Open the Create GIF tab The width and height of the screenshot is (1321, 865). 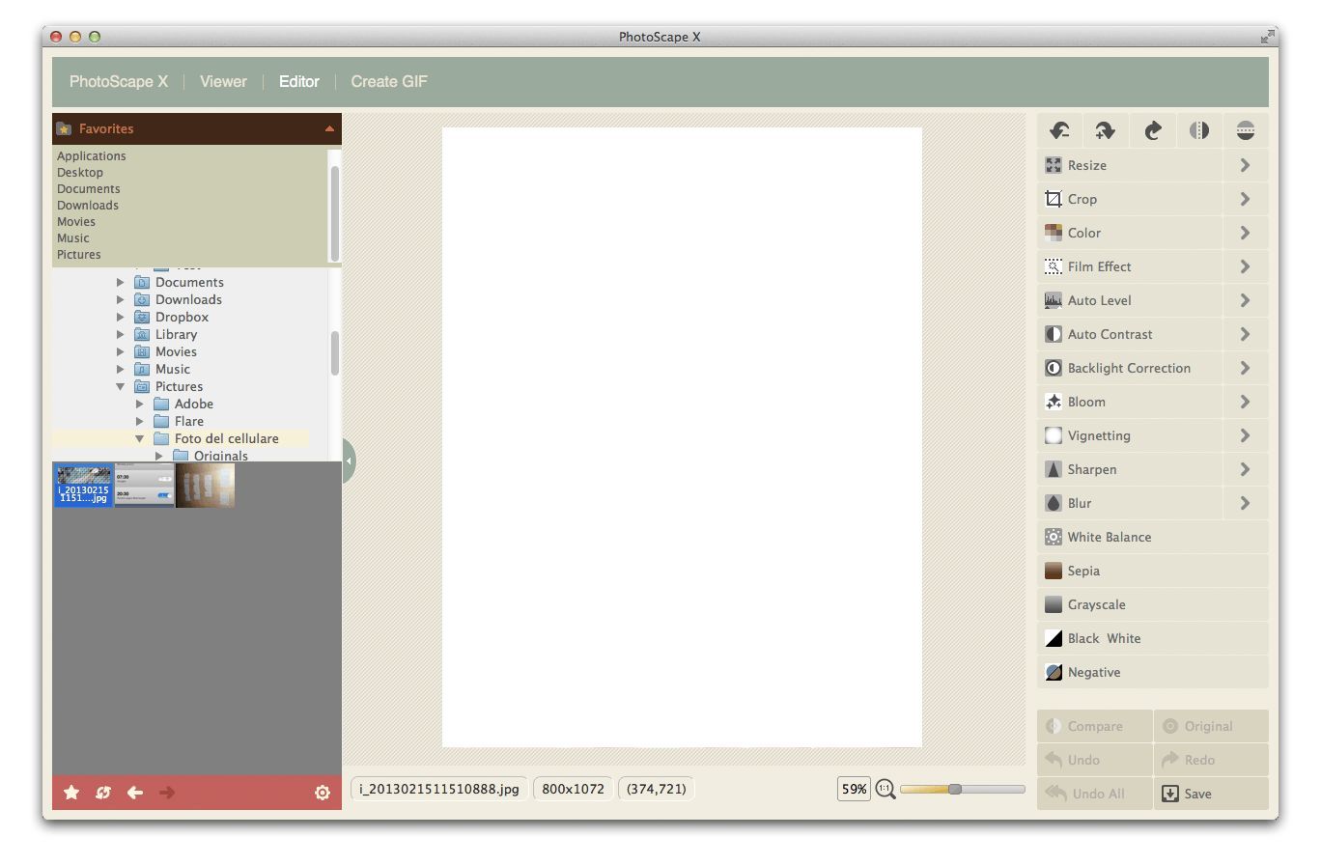click(x=389, y=82)
